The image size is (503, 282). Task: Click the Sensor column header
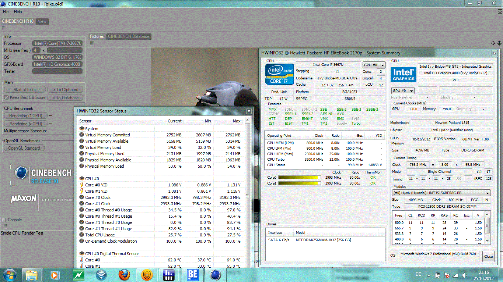tap(116, 121)
